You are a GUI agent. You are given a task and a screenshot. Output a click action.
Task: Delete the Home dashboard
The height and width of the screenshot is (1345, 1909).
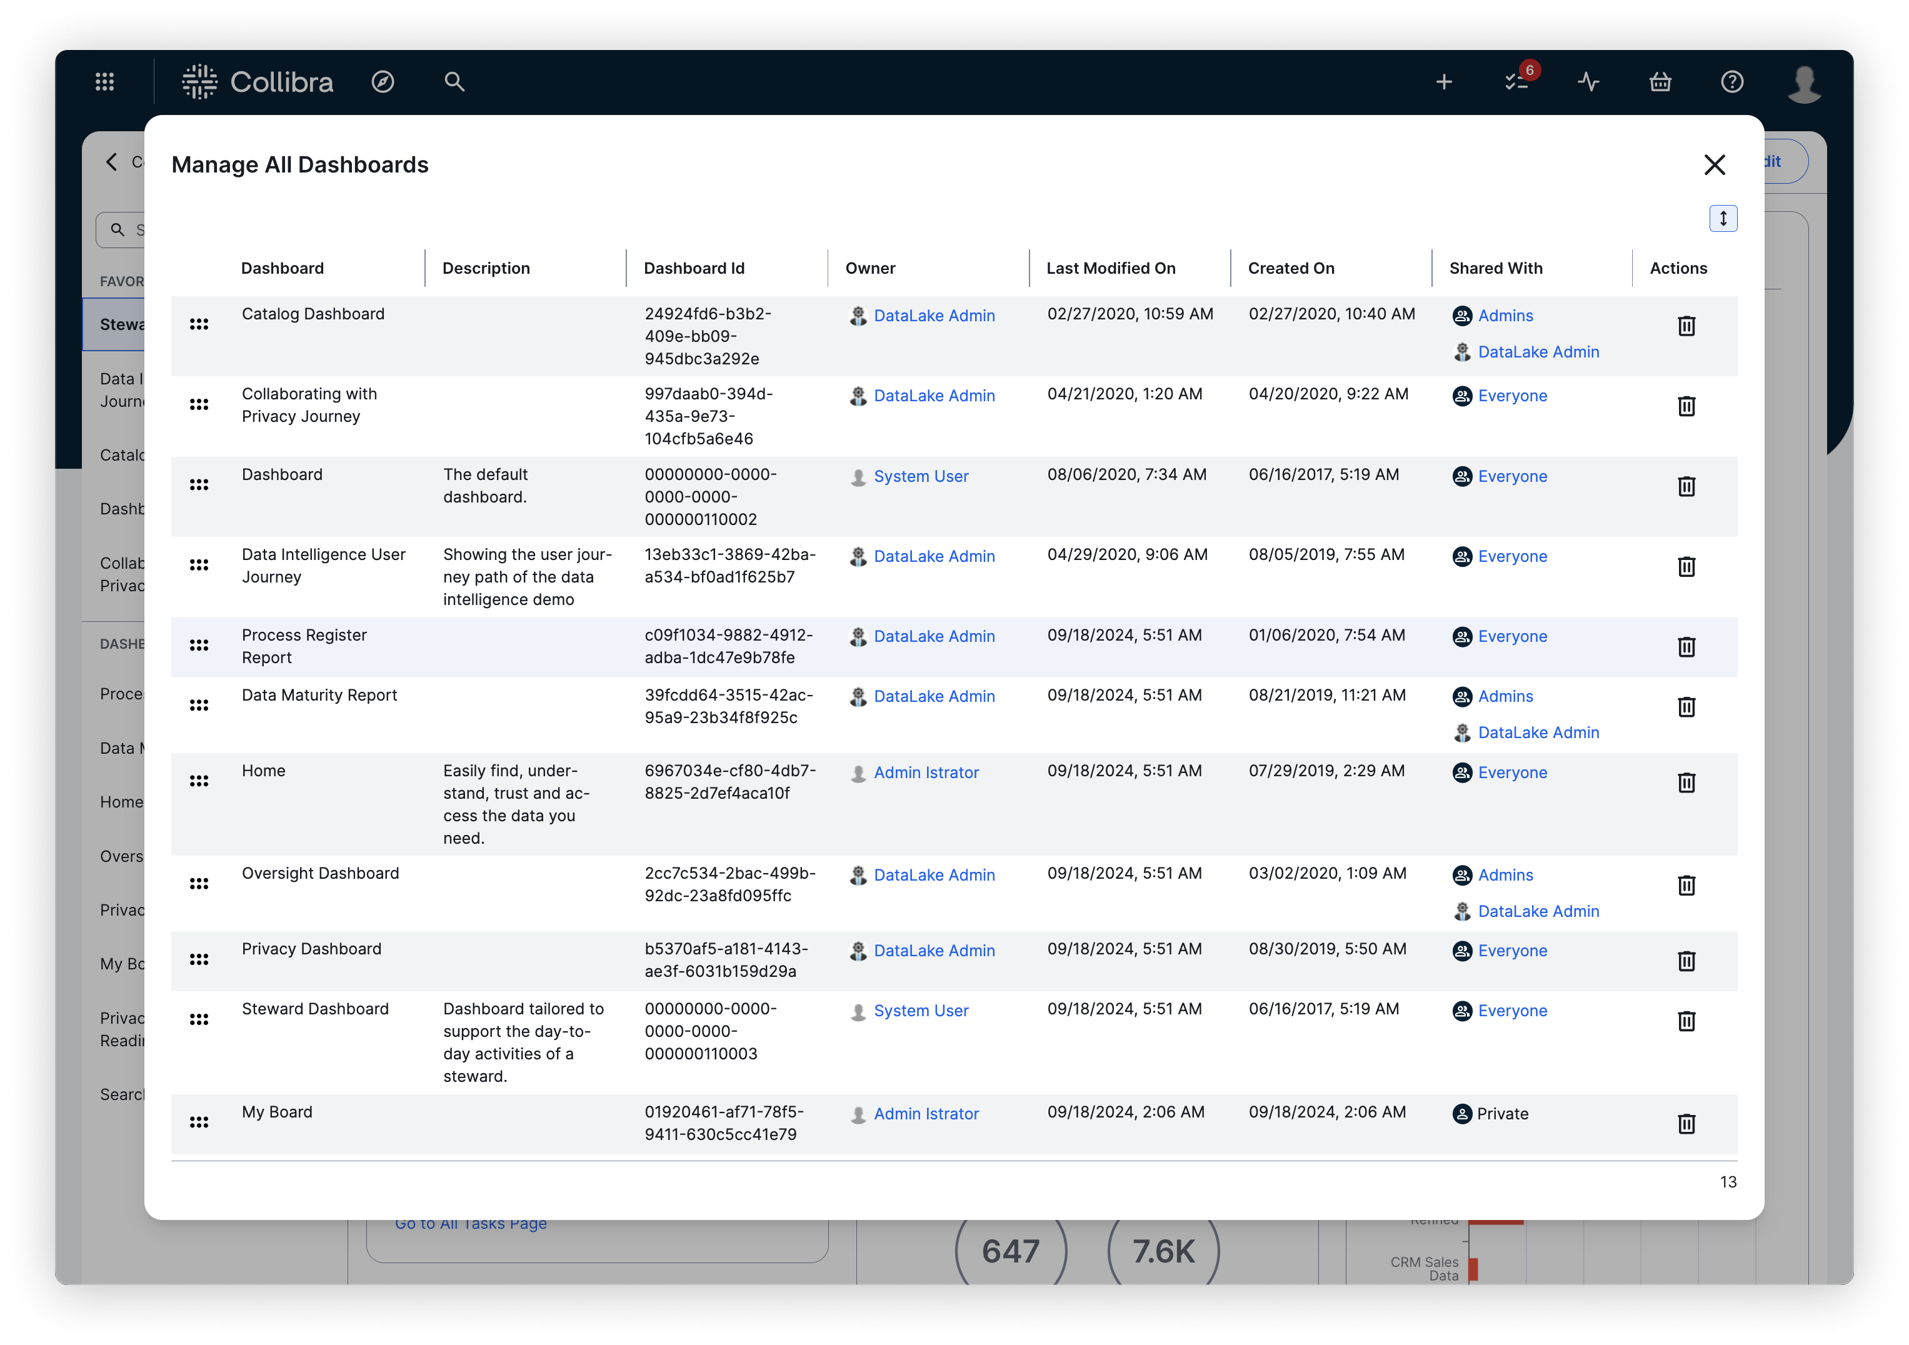click(x=1686, y=782)
